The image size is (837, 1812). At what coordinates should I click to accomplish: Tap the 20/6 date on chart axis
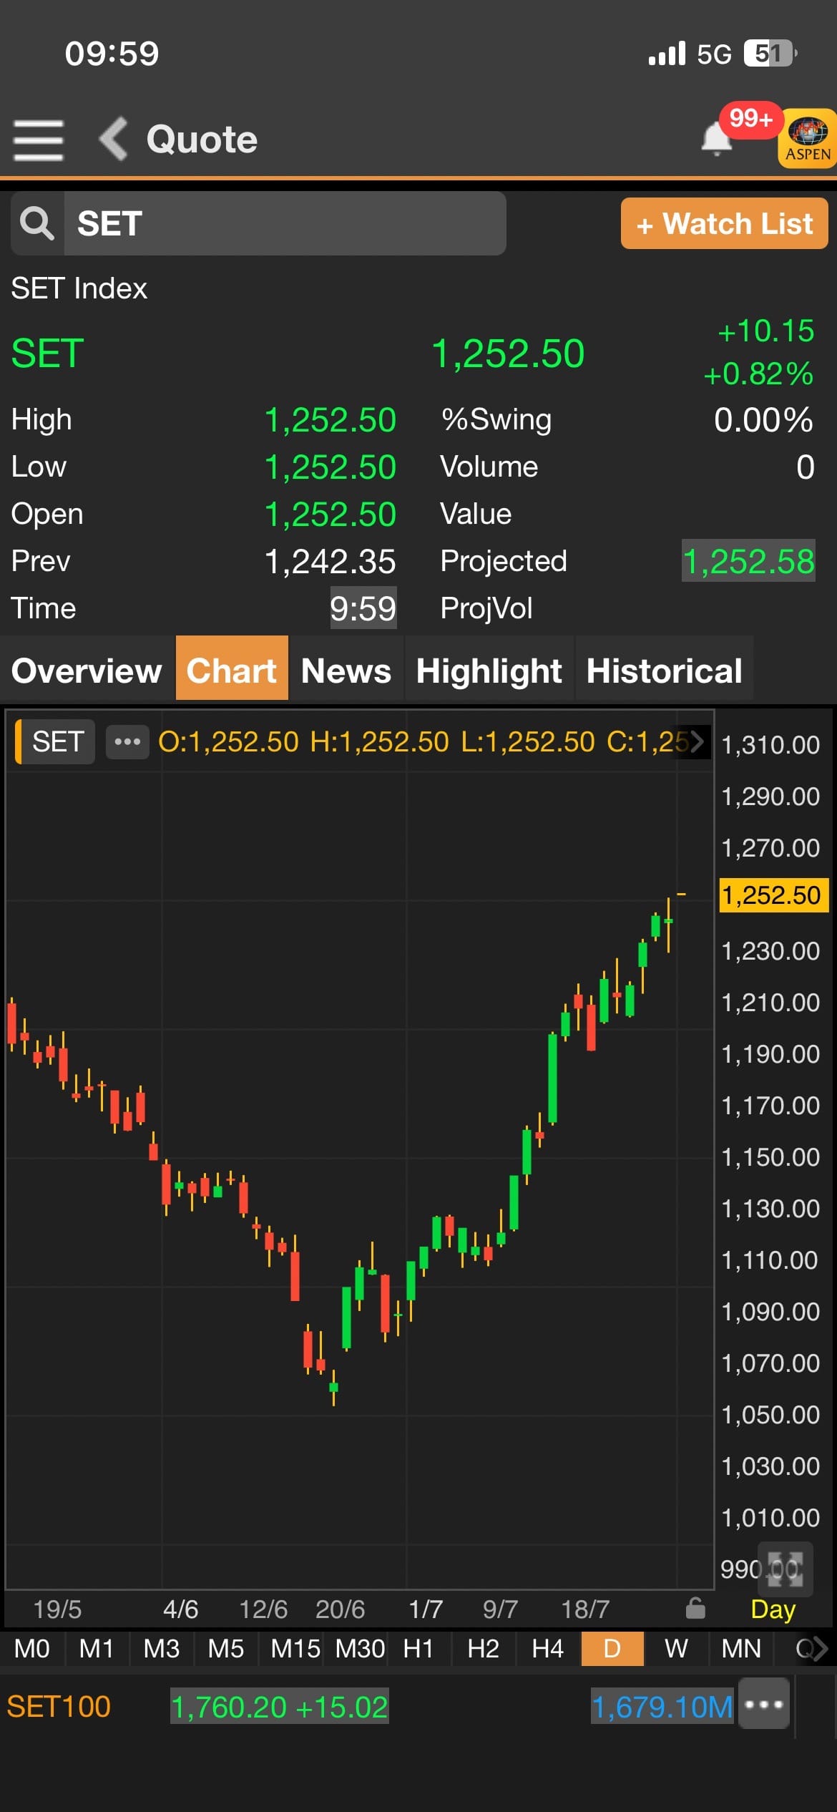pyautogui.click(x=341, y=1609)
